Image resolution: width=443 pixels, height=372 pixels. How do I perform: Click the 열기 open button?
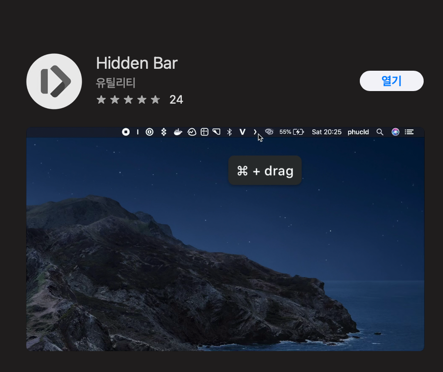(391, 81)
